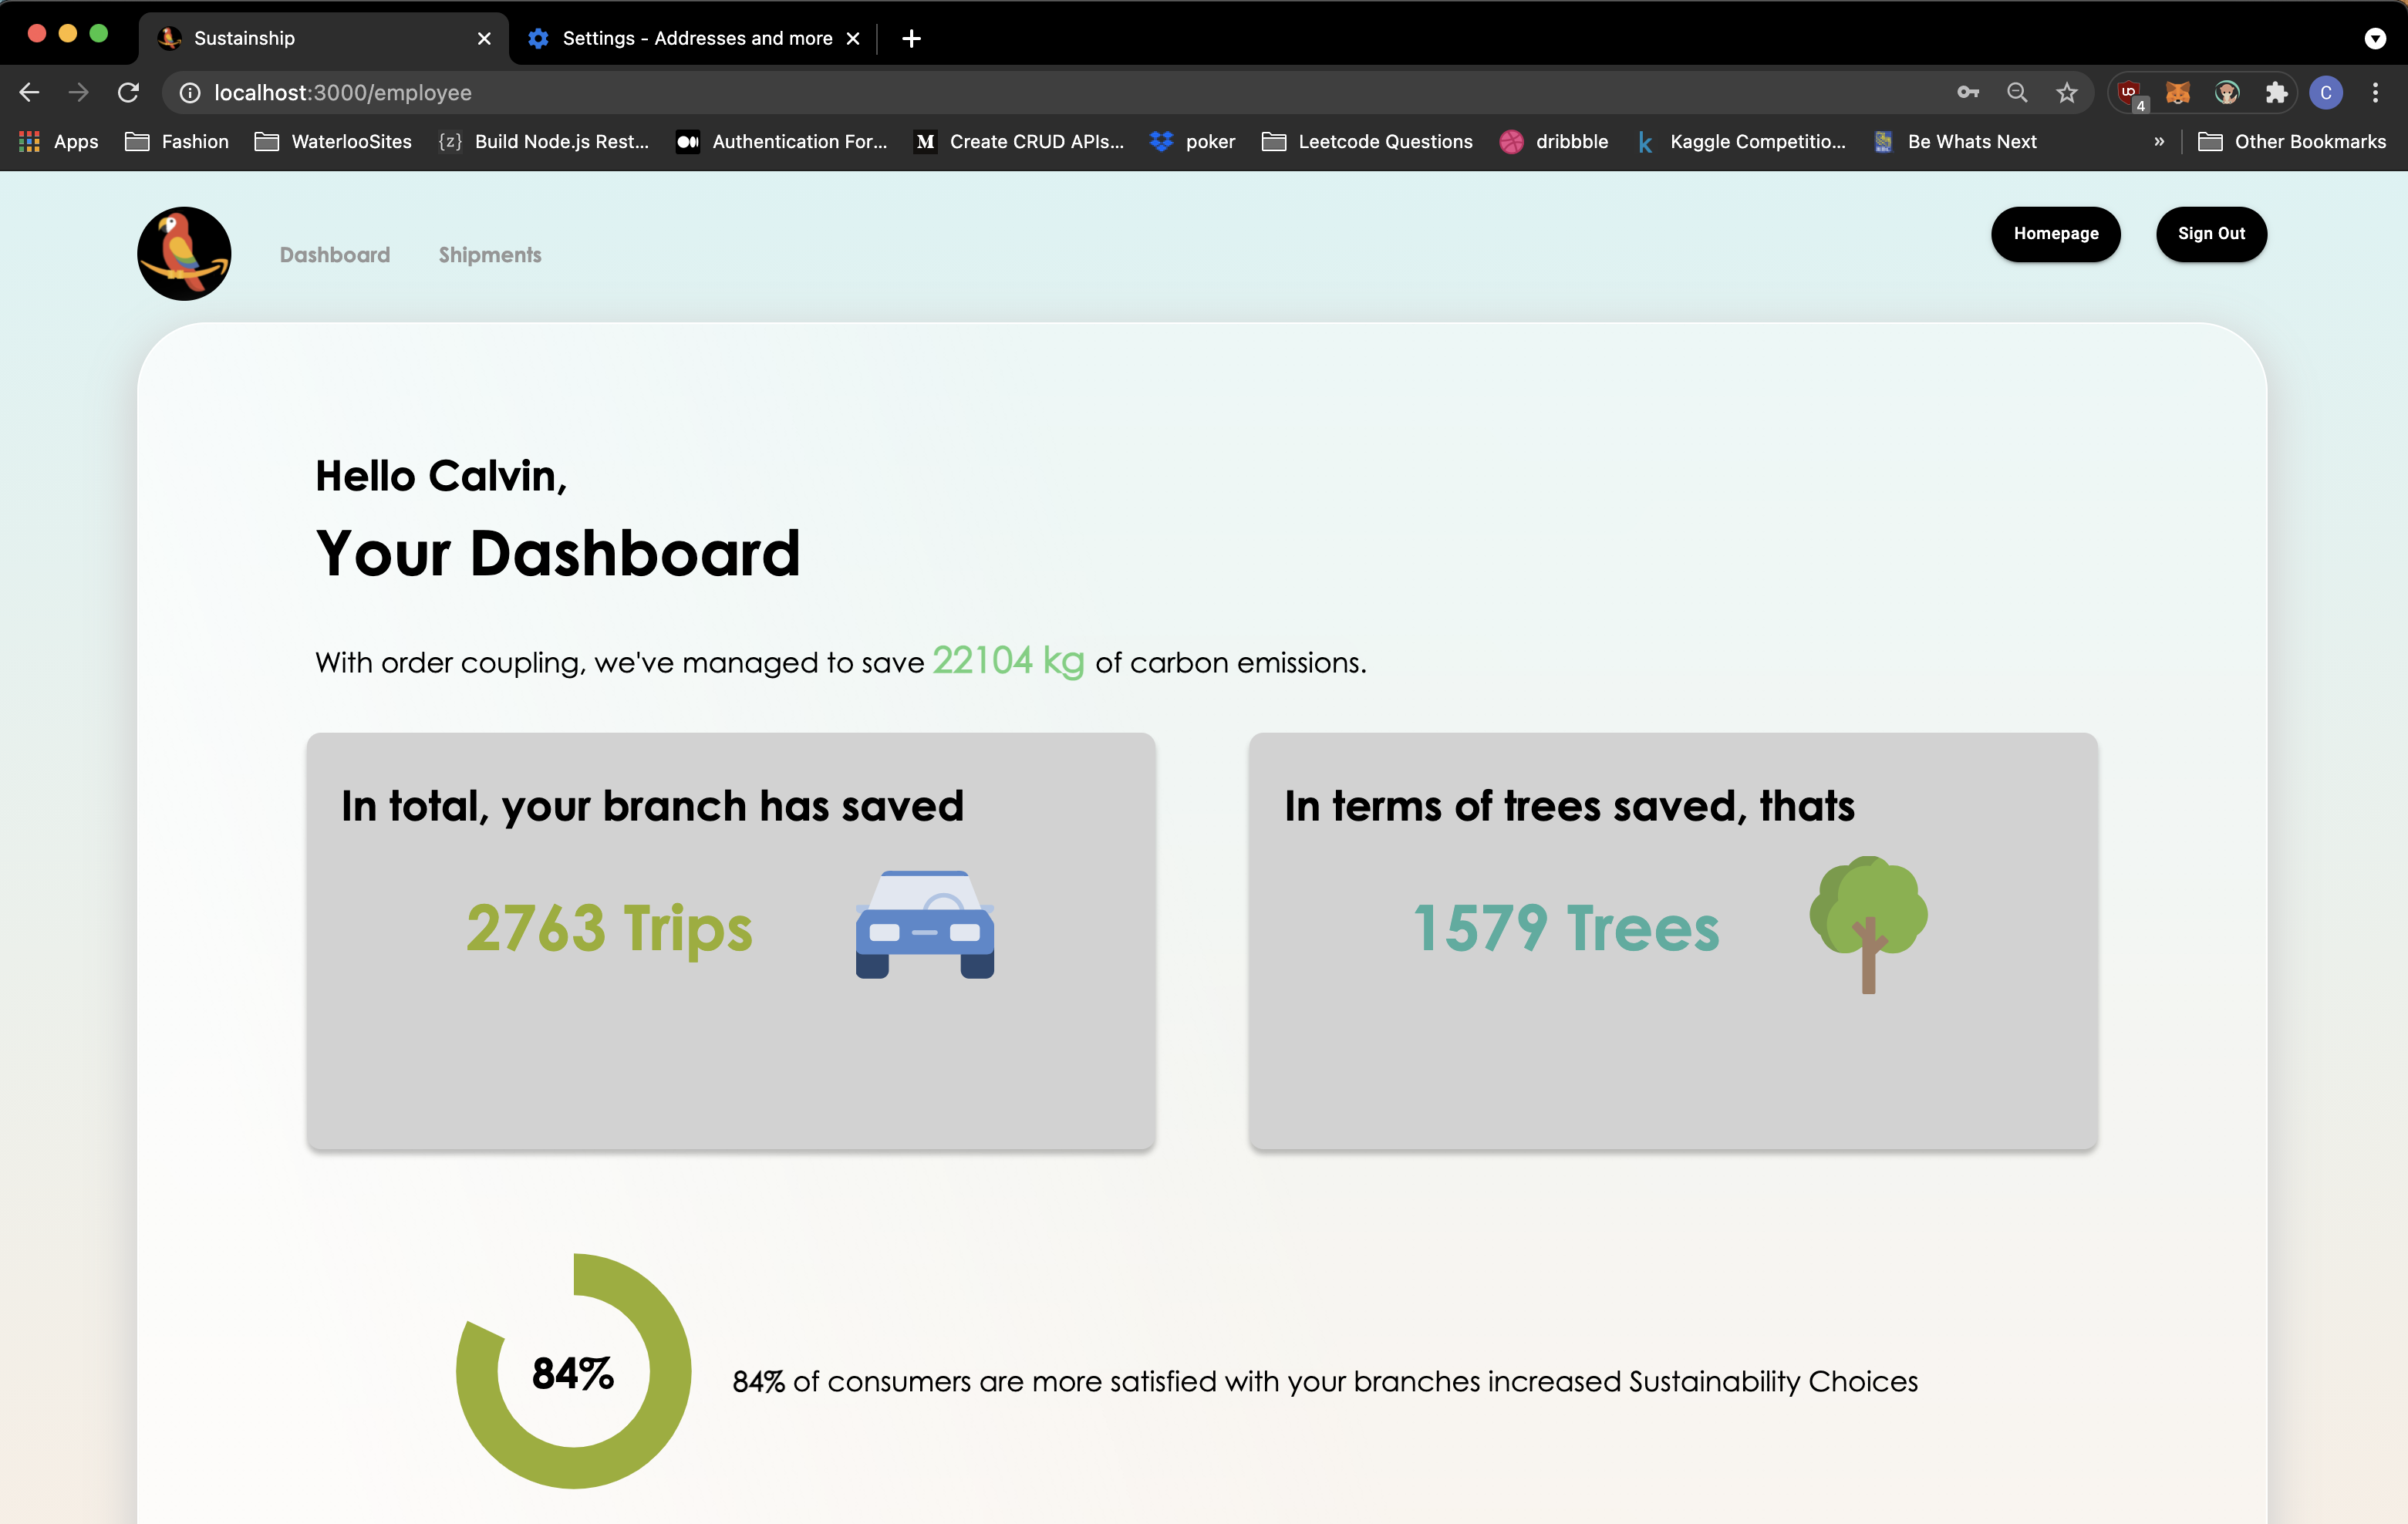The image size is (2408, 1524).
Task: Click the Homepage button
Action: (2055, 234)
